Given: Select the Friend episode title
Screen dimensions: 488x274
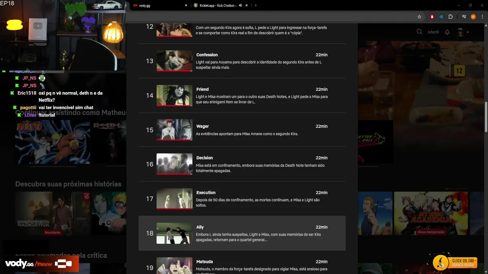Looking at the screenshot, I should [202, 89].
